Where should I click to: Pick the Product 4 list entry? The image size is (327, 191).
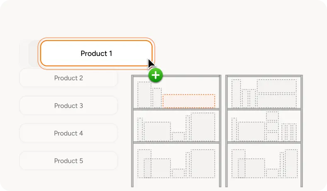point(69,133)
